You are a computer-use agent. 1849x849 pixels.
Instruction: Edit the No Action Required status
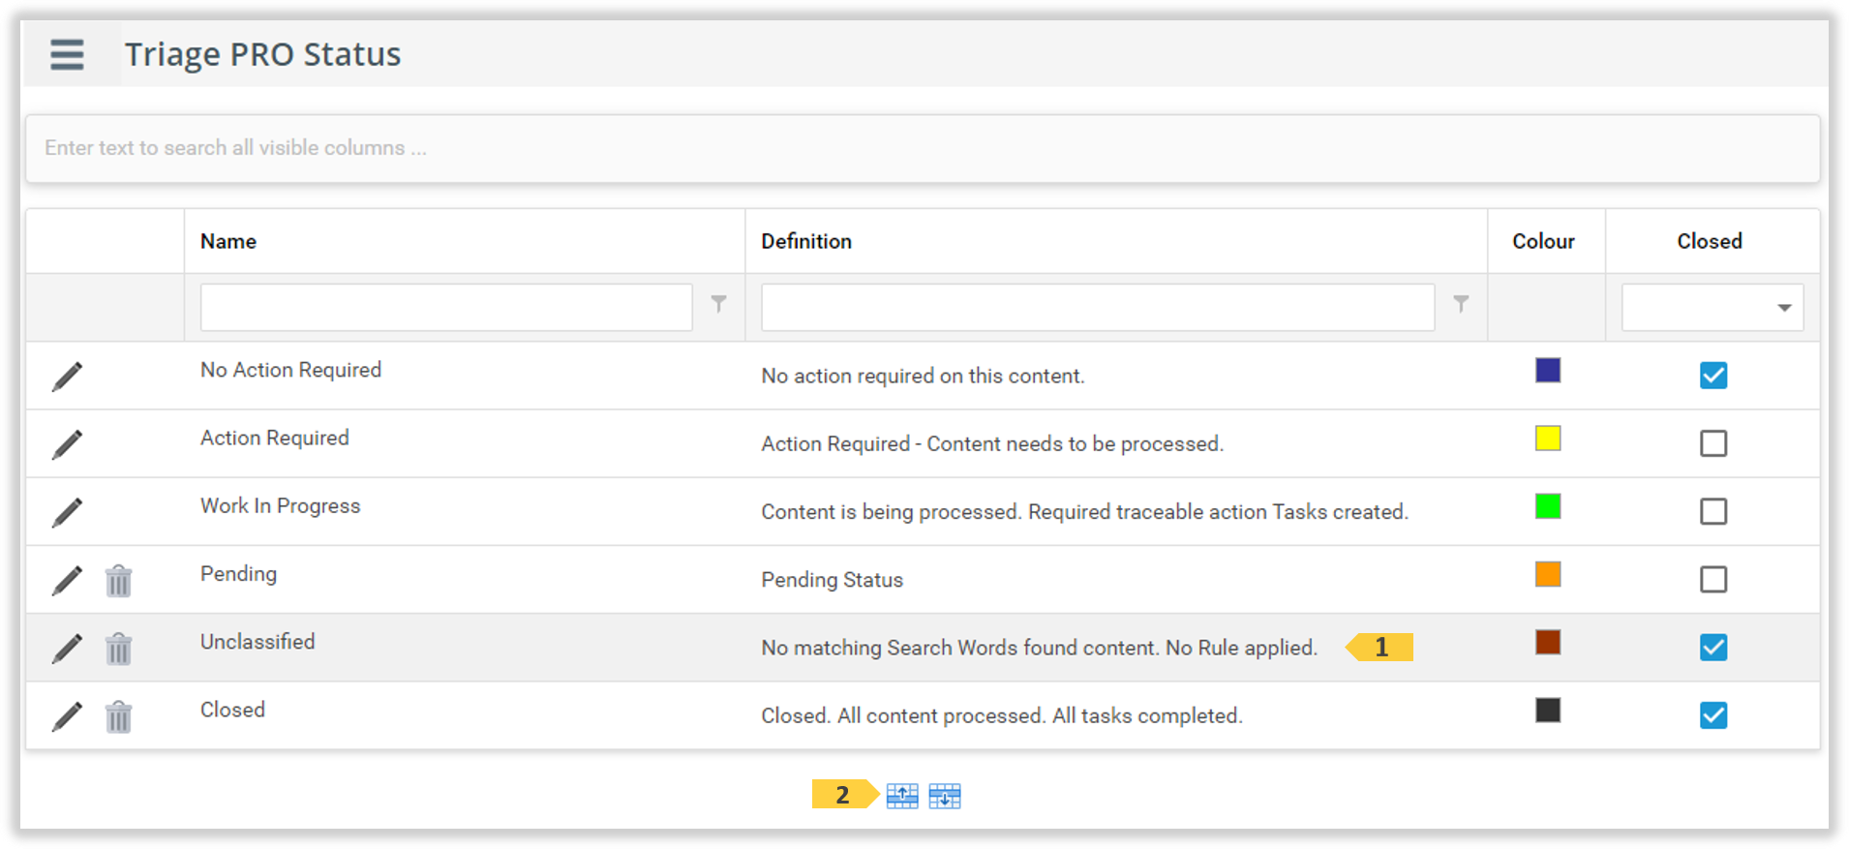[67, 377]
